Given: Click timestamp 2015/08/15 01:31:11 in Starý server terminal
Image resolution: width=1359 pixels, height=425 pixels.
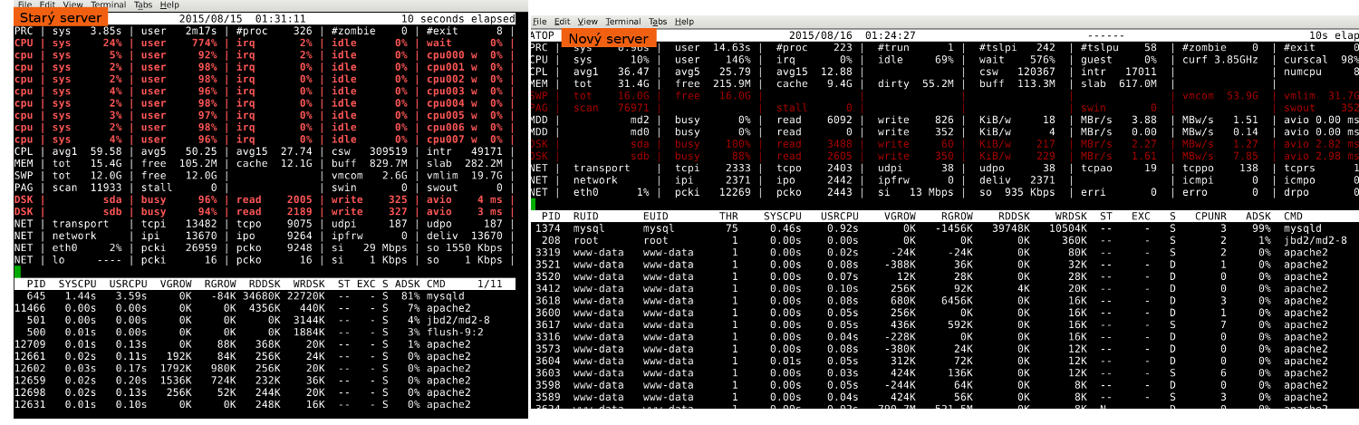Looking at the screenshot, I should point(243,18).
